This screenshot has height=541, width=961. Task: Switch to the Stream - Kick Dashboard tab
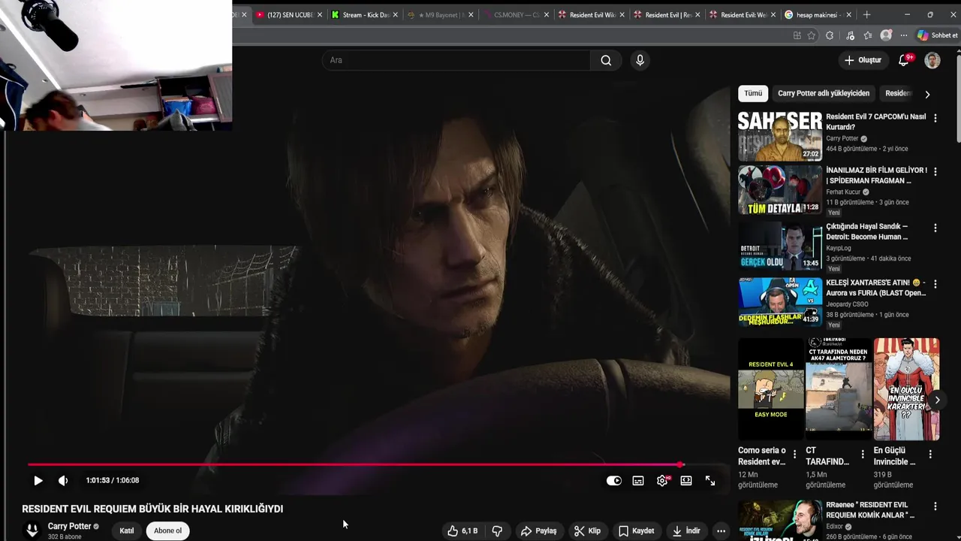click(366, 15)
